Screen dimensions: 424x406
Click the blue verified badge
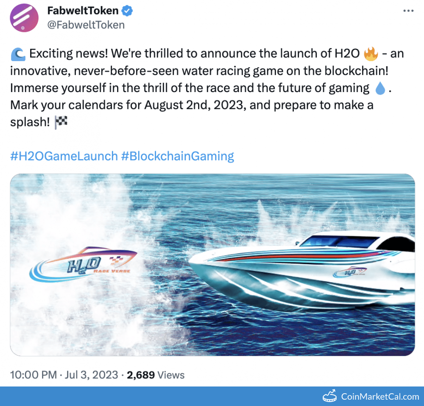click(127, 11)
